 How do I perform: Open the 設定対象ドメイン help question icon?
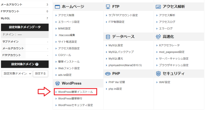click(37, 64)
